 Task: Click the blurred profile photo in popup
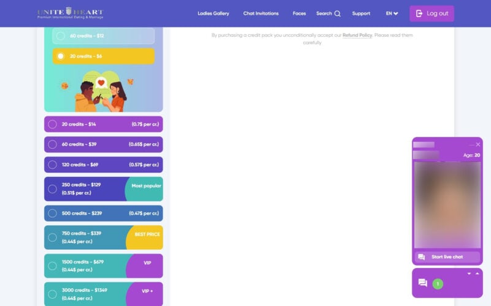[x=447, y=205]
